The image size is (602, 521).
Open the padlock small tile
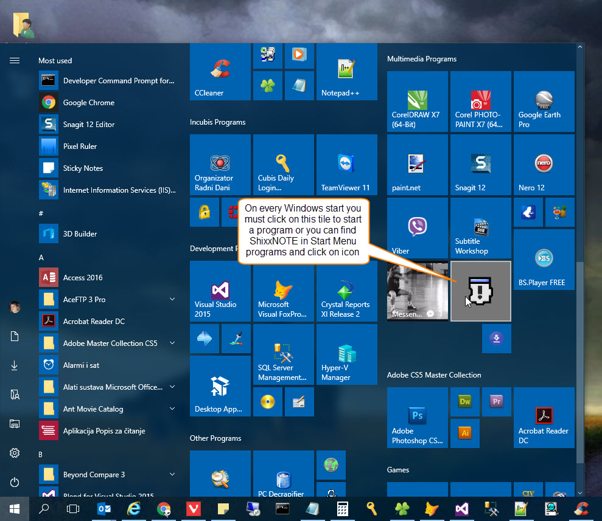coord(205,212)
